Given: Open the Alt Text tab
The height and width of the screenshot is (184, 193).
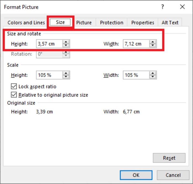Looking at the screenshot, I should pos(170,23).
